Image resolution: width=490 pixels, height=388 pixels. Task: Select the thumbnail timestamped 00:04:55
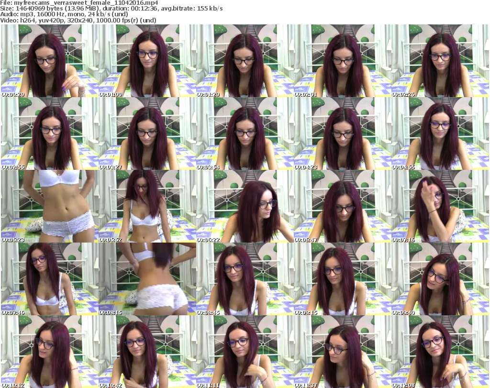pos(440,133)
